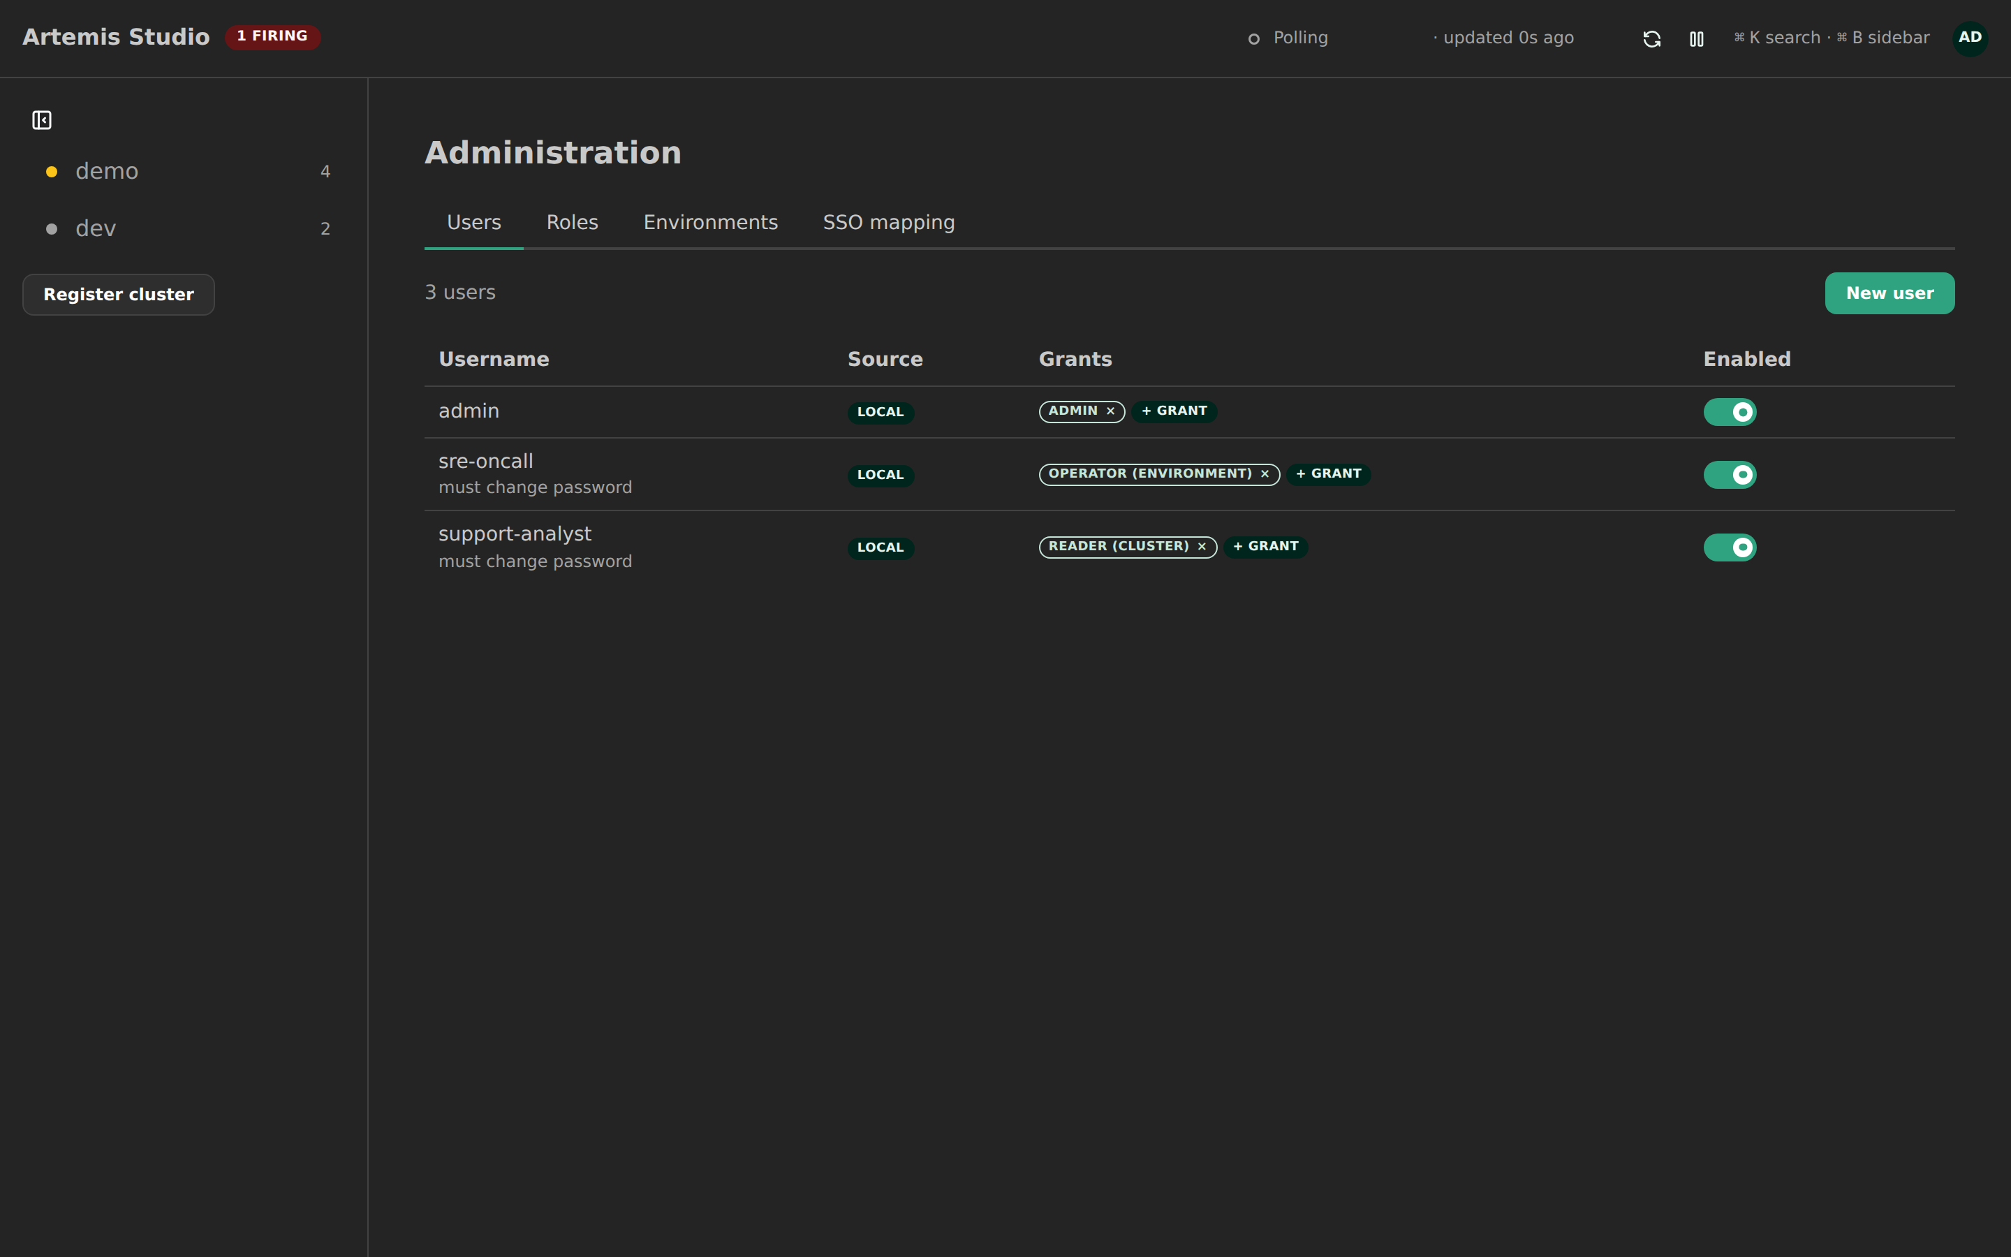The width and height of the screenshot is (2011, 1257).
Task: Toggle the sre-oncall enabled switch
Action: 1730,475
